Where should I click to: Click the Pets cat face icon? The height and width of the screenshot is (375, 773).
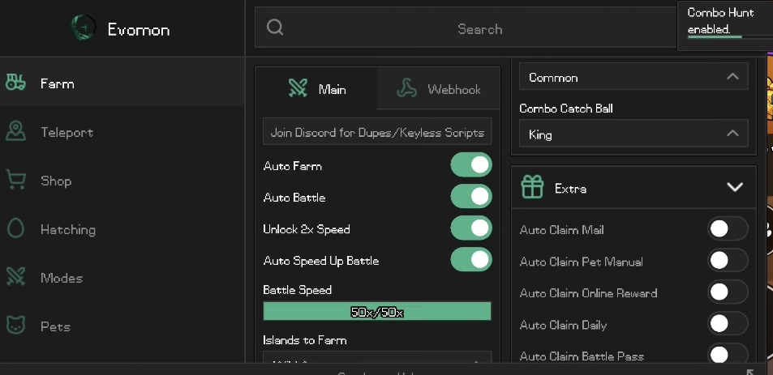[x=15, y=326]
